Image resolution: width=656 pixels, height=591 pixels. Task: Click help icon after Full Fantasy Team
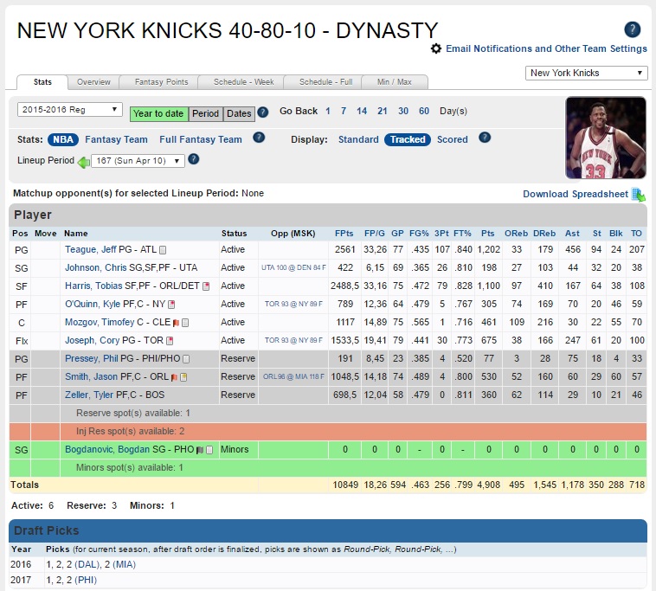[259, 138]
